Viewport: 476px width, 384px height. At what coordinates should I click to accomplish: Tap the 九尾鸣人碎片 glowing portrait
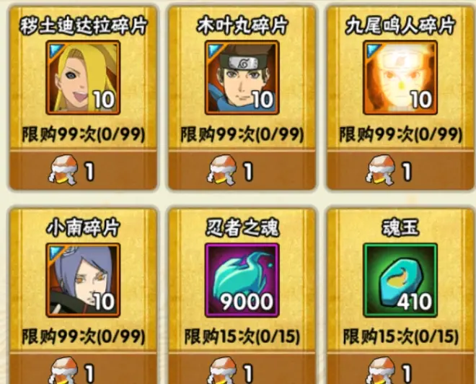tap(400, 78)
